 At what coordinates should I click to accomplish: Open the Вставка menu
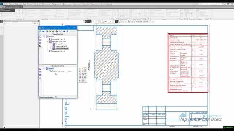coord(29,4)
